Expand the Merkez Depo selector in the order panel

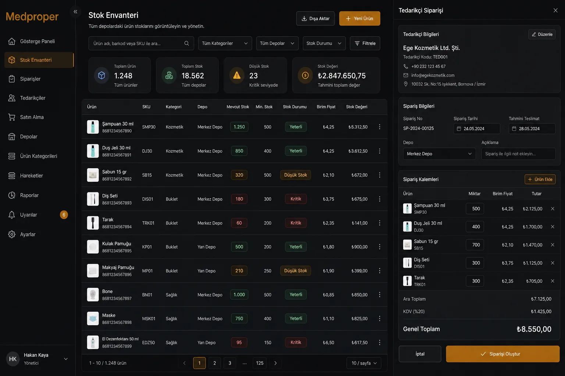tap(439, 154)
